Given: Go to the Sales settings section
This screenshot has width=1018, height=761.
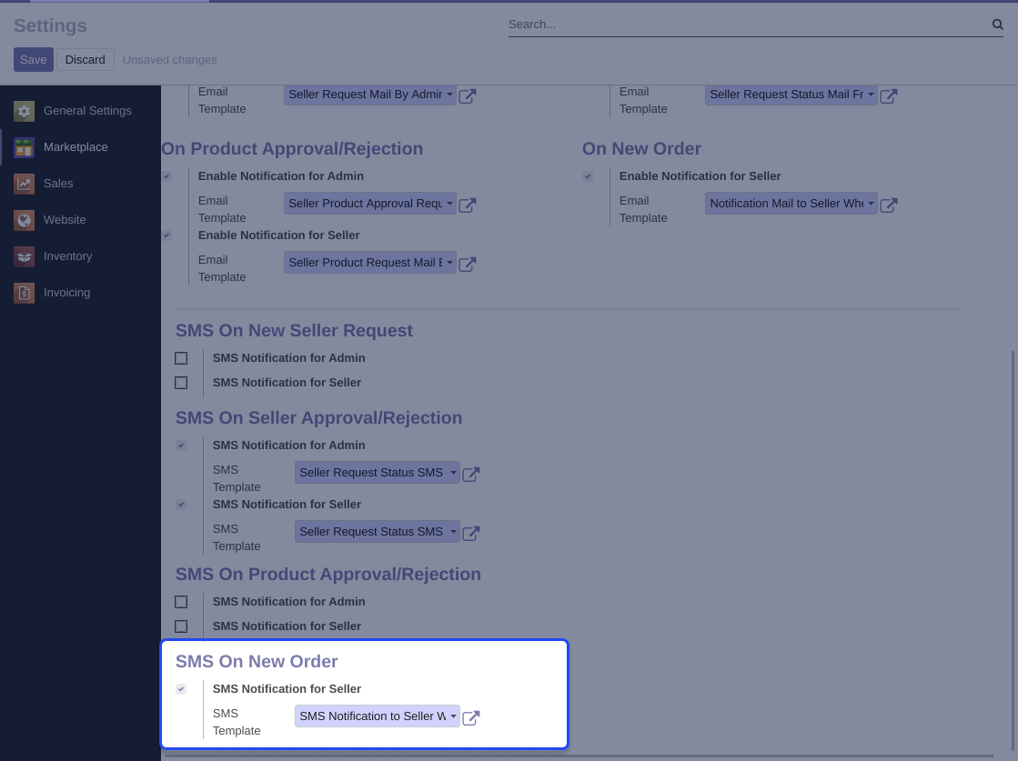Looking at the screenshot, I should pos(58,184).
